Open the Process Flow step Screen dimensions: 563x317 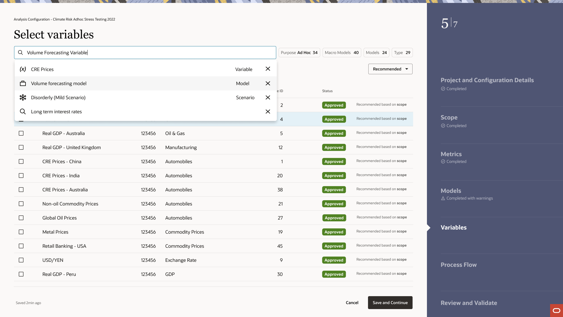tap(458, 265)
